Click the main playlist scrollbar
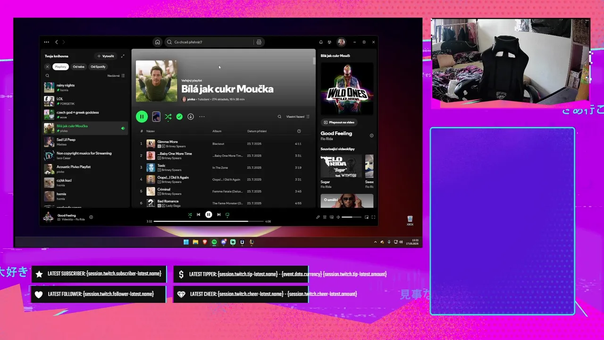604x340 pixels. click(x=314, y=61)
